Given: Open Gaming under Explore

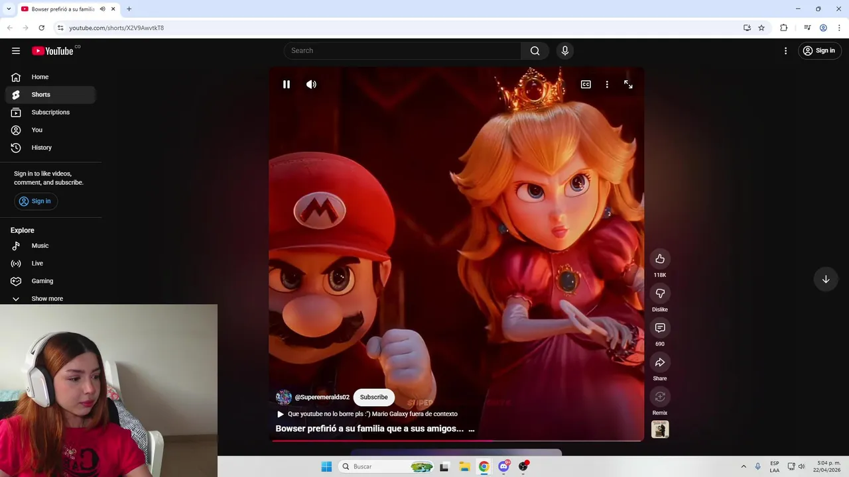Looking at the screenshot, I should (50, 281).
